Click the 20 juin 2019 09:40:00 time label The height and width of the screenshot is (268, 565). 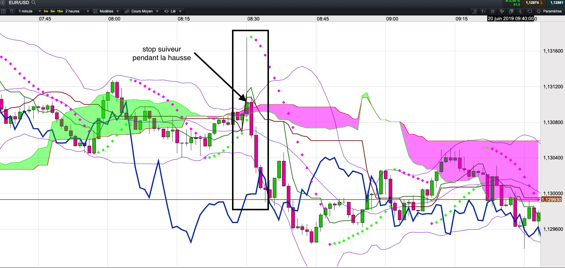(x=510, y=18)
